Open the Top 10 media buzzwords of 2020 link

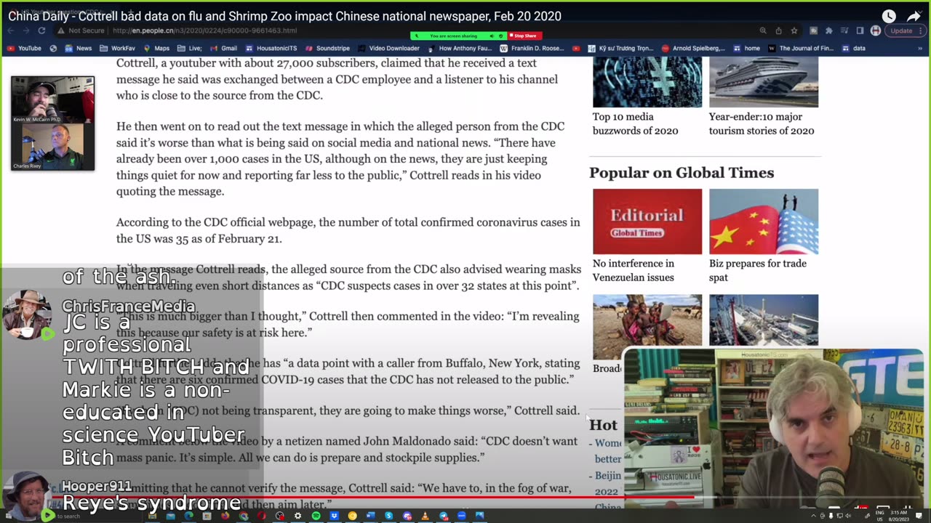pos(635,123)
